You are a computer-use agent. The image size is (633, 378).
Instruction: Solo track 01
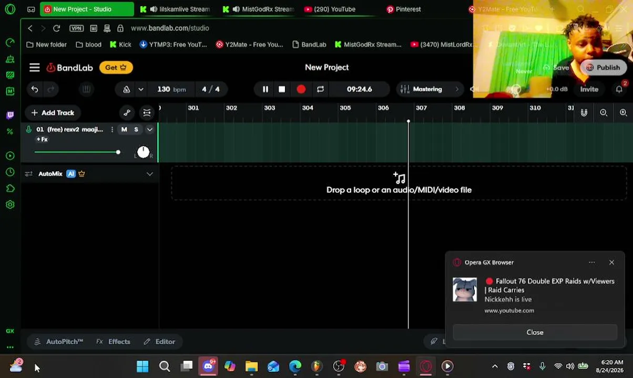pyautogui.click(x=136, y=129)
